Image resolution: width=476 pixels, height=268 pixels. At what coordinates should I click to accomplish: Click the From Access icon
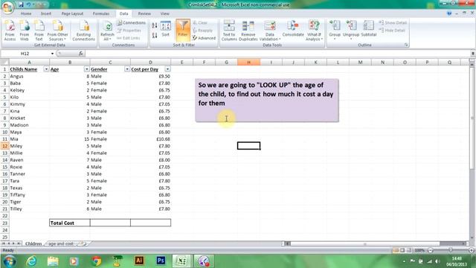[x=10, y=30]
